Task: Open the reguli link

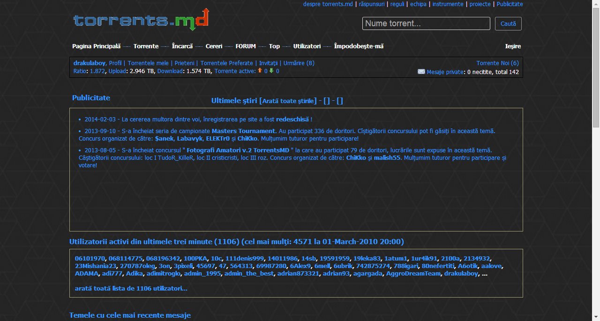Action: click(x=397, y=4)
